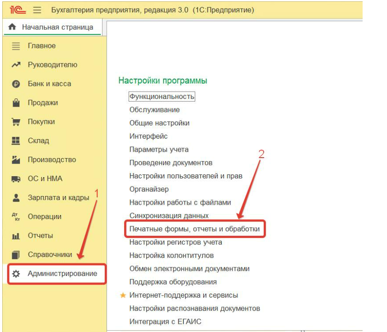Click the Справочники books icon
Viewport: 387px width, 332px height.
point(16,255)
